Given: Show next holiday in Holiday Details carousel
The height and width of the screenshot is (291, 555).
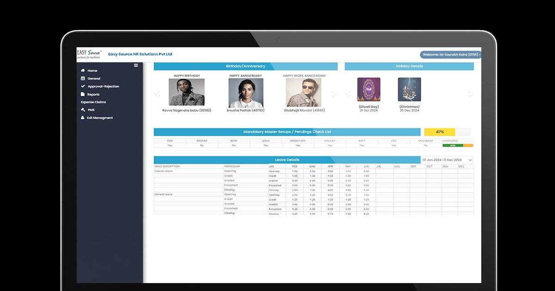Looking at the screenshot, I should 470,94.
